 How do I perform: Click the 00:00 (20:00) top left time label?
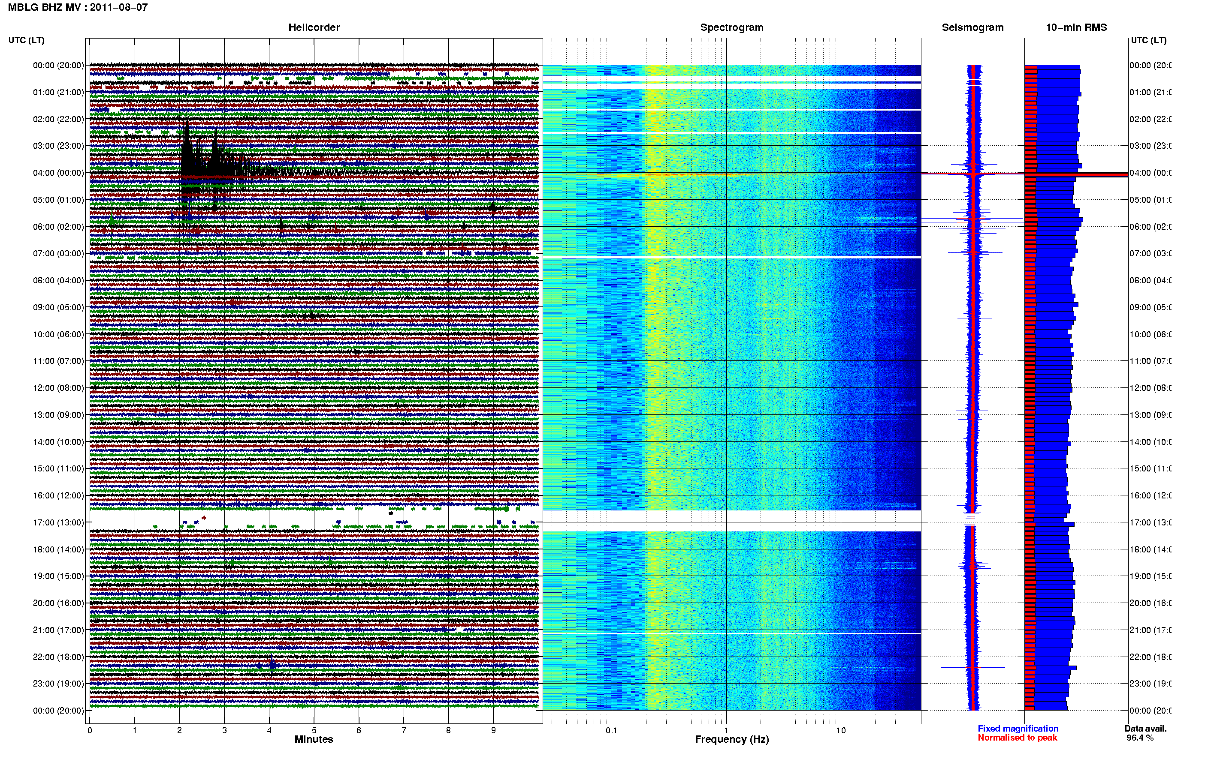tap(58, 65)
